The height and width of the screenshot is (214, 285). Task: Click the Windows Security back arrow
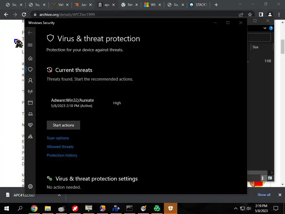[x=30, y=33]
